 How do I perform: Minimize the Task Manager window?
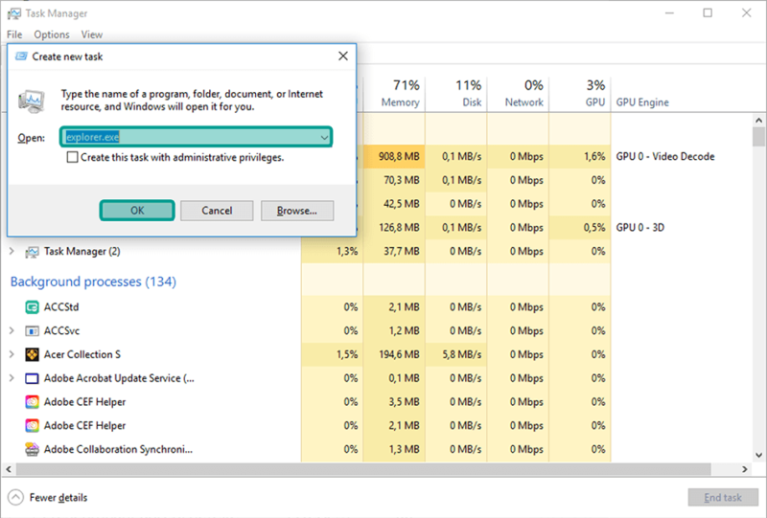pos(669,13)
